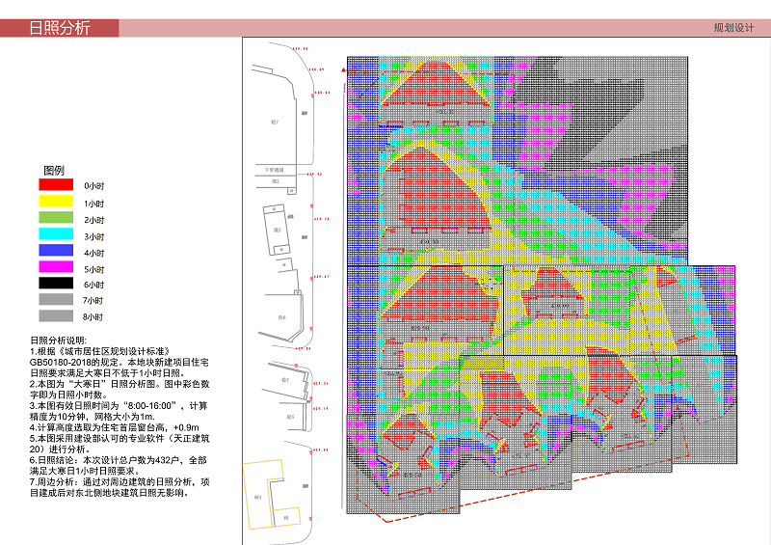Click the red 0小时 legend swatch

pyautogui.click(x=55, y=184)
